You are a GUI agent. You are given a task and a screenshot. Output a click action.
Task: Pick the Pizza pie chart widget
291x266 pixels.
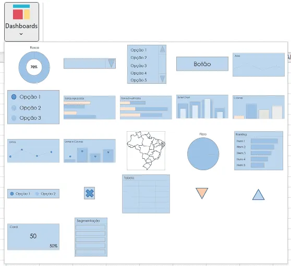tap(203, 151)
